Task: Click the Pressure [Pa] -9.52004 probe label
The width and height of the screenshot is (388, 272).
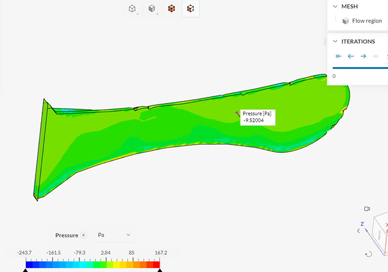Action: click(x=258, y=117)
